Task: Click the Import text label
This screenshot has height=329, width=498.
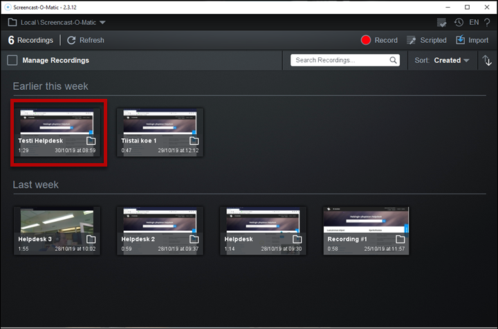Action: [x=479, y=40]
